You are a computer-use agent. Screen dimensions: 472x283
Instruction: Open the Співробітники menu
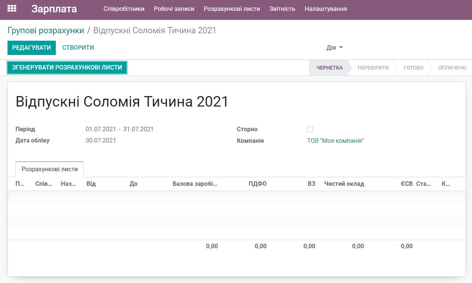[x=124, y=9]
